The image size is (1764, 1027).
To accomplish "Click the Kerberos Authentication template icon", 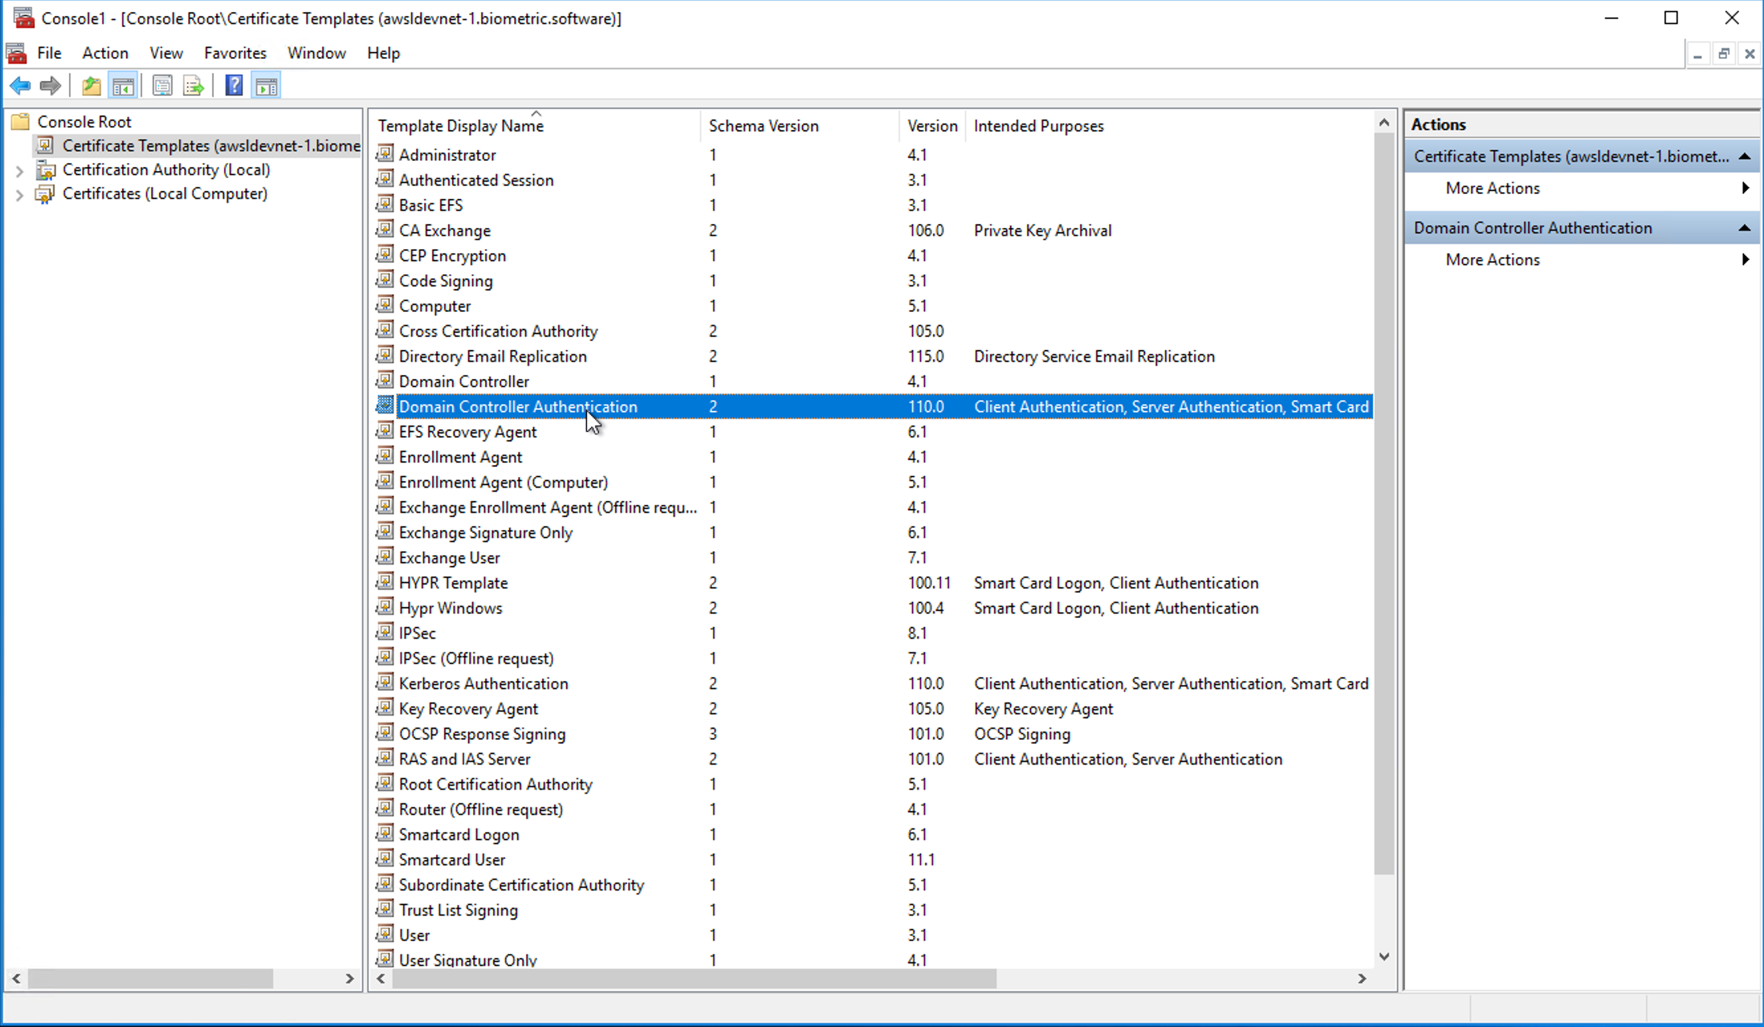I will click(x=384, y=682).
